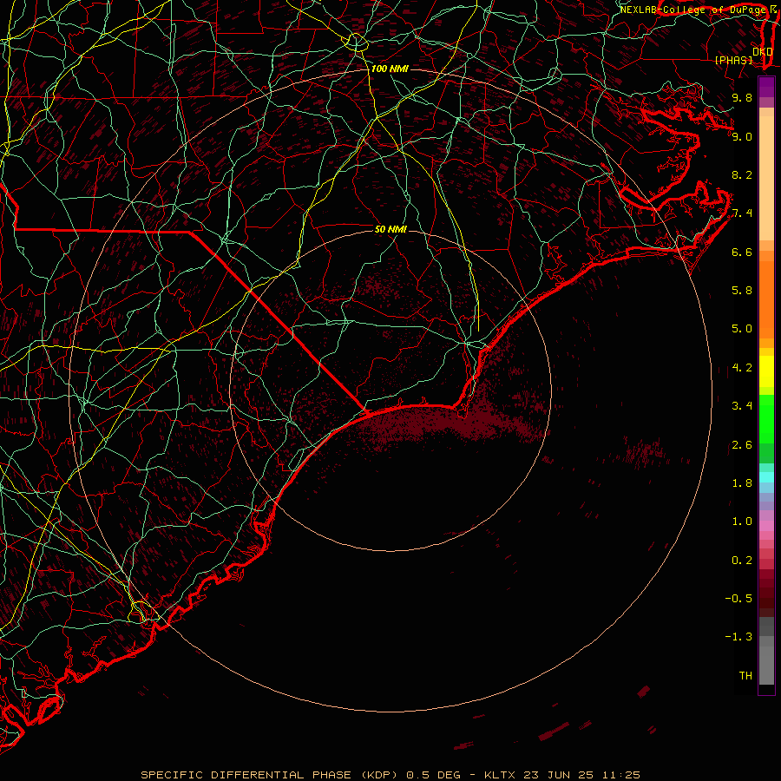The image size is (781, 781).
Task: Click the "KLTX" station identifier in caption
Action: pyautogui.click(x=501, y=775)
